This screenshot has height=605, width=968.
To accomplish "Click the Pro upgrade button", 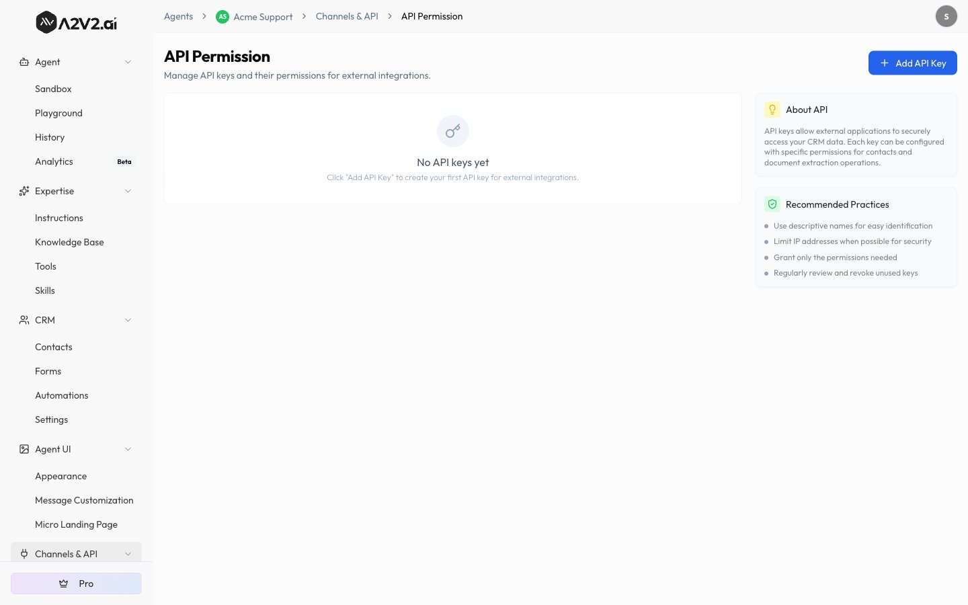I will [76, 583].
